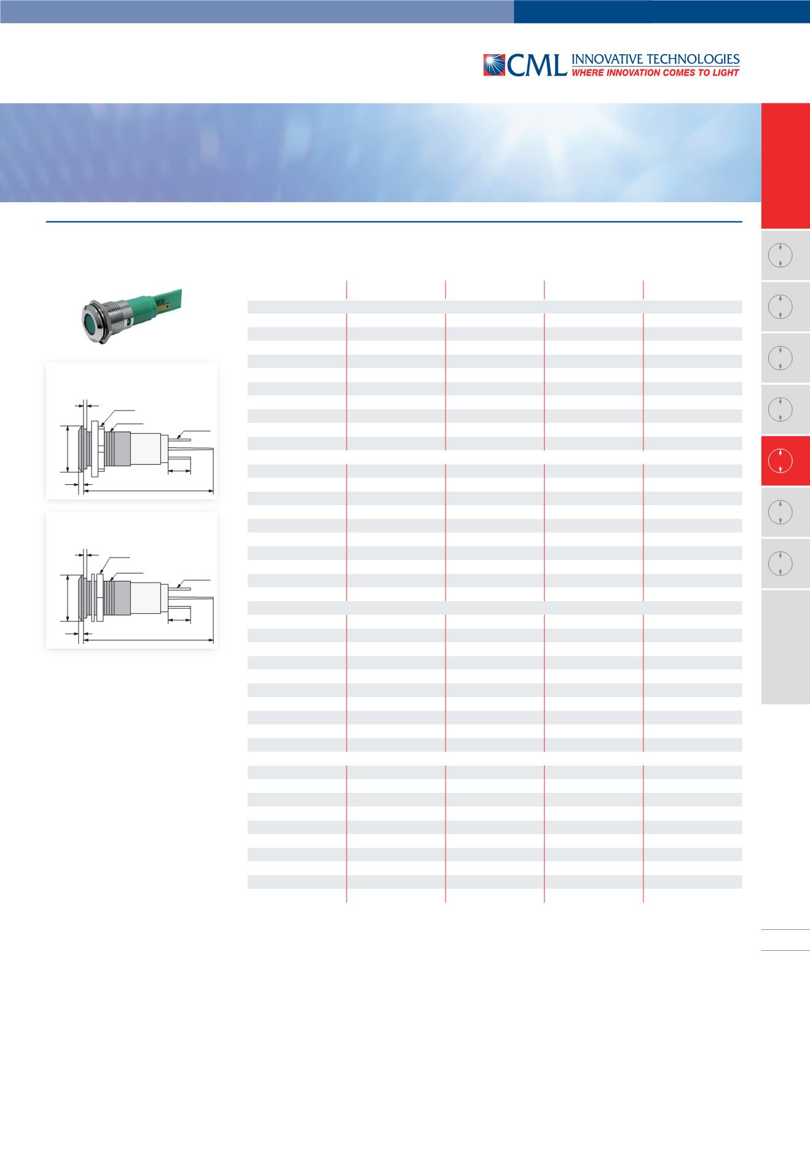The height and width of the screenshot is (1153, 810).
Task: Click the lower dimension drawing
Action: click(132, 580)
